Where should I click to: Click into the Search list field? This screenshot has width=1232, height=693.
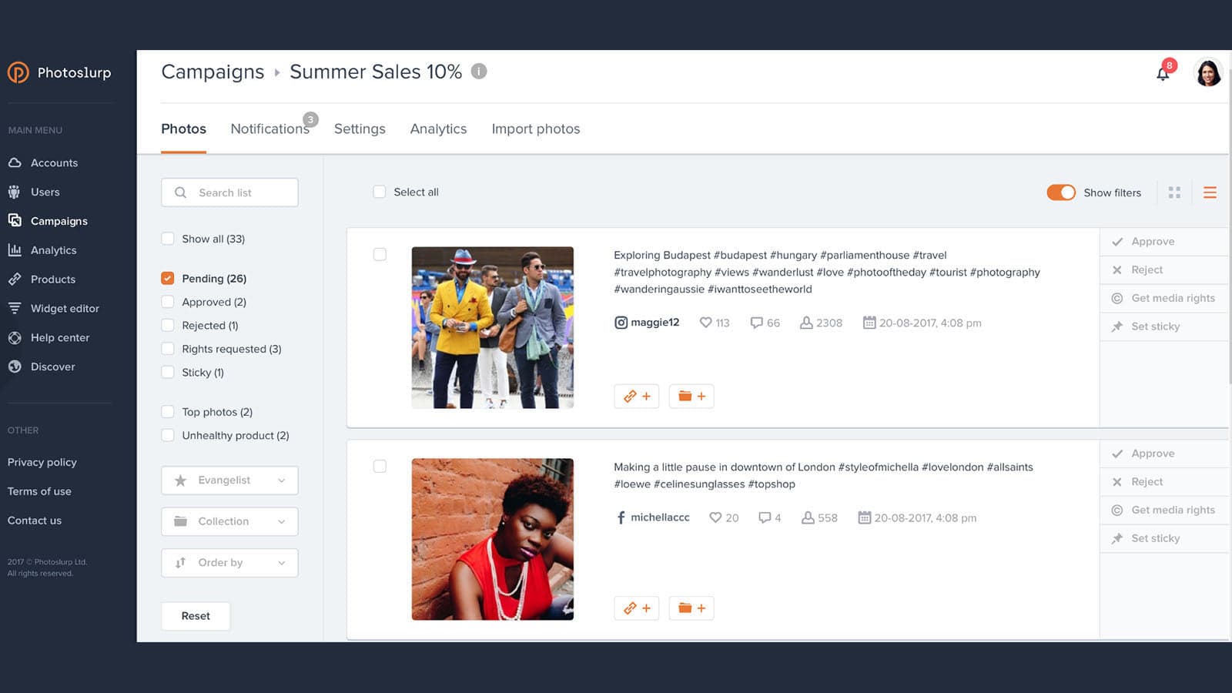(229, 192)
